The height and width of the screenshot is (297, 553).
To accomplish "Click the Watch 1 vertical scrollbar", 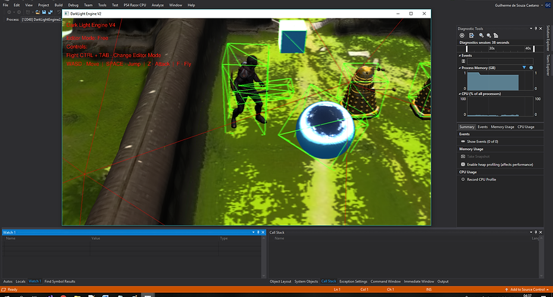I will tap(264, 257).
